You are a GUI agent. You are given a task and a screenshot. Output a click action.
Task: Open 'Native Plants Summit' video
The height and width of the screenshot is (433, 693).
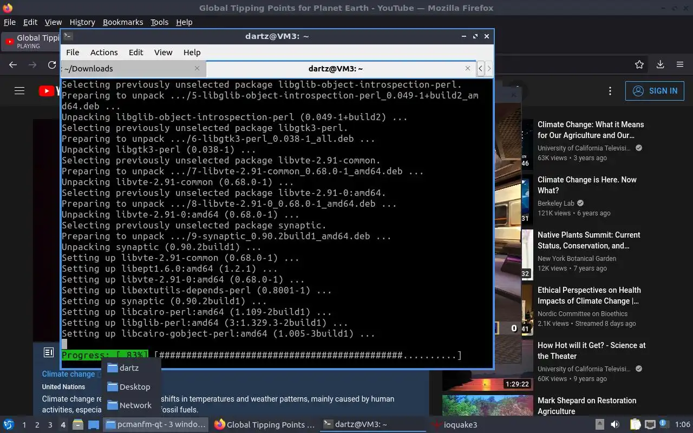tap(589, 240)
